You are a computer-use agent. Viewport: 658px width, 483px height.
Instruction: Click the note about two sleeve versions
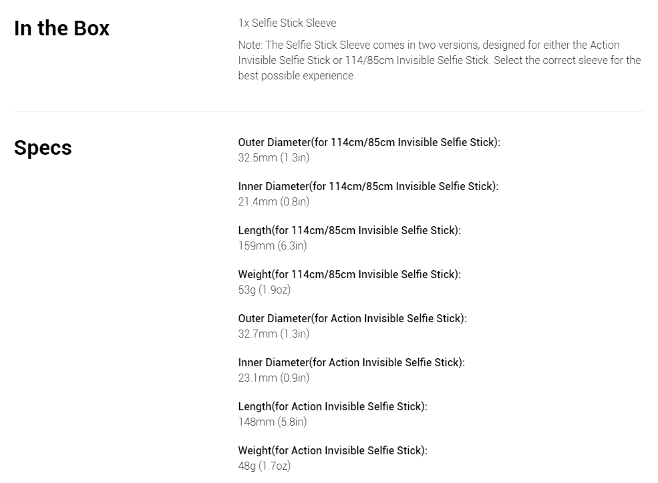click(440, 60)
